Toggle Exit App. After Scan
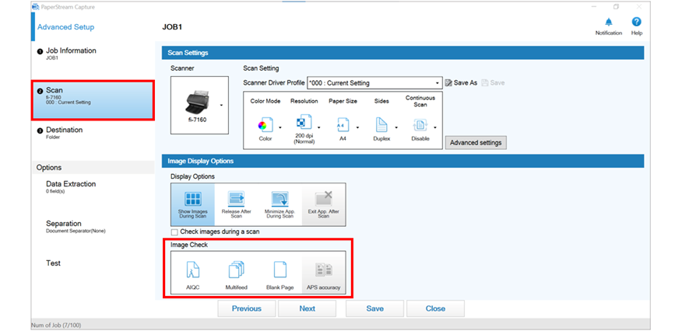682x331 pixels. pyautogui.click(x=324, y=204)
